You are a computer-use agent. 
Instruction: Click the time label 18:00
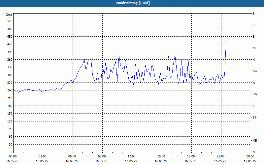(191, 156)
